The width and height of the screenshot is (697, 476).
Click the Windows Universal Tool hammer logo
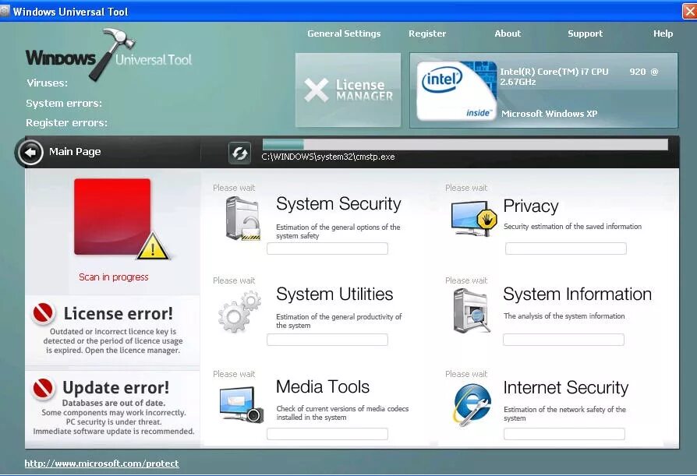tap(109, 57)
